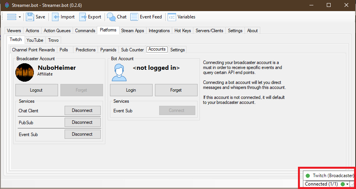This screenshot has width=356, height=189.
Task: Open the Variables bracket icon
Action: (172, 17)
